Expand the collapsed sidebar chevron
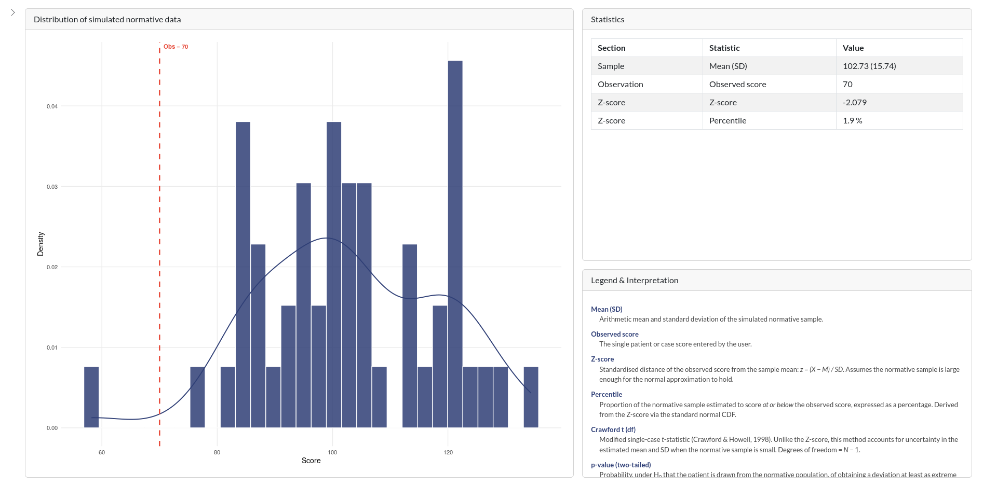Viewport: 997px width, 486px height. [x=13, y=12]
